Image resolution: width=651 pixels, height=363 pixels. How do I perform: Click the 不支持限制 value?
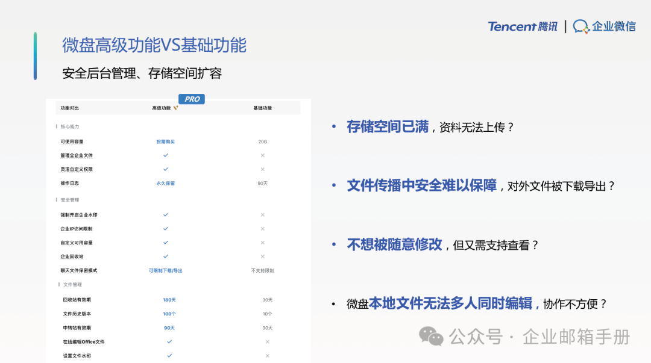(x=262, y=270)
